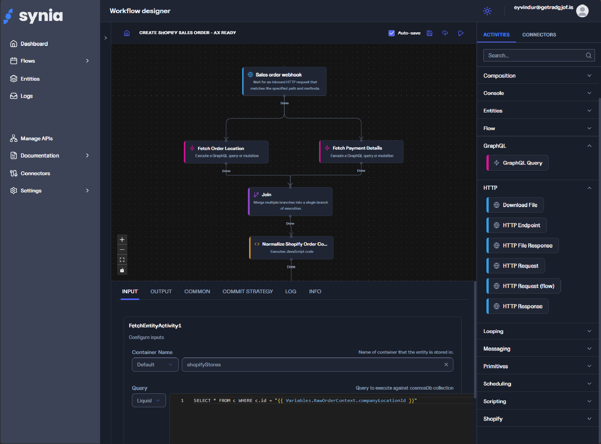The width and height of the screenshot is (601, 444).
Task: Click the activities Search field
Action: pyautogui.click(x=539, y=55)
